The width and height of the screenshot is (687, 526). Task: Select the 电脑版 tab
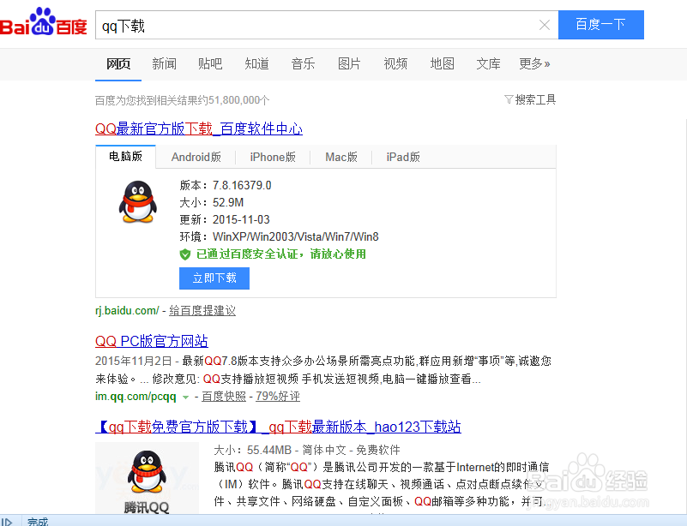coord(126,156)
